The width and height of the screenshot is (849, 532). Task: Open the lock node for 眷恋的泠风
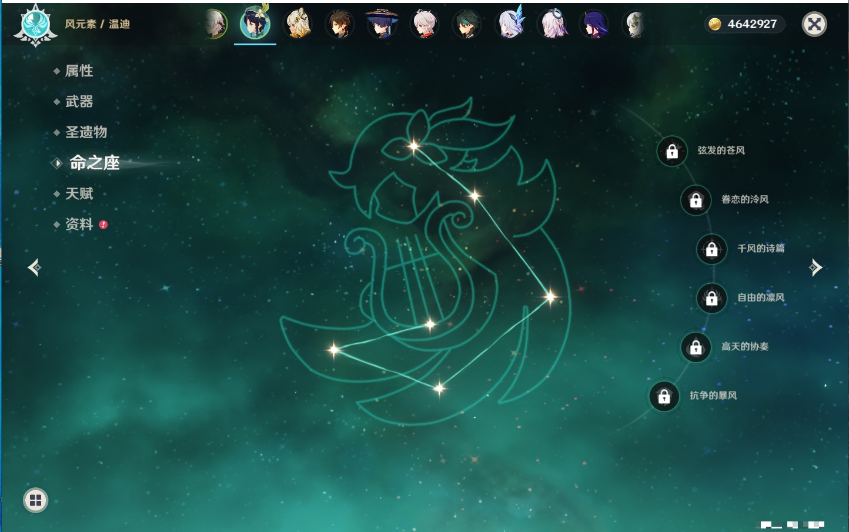coord(696,200)
